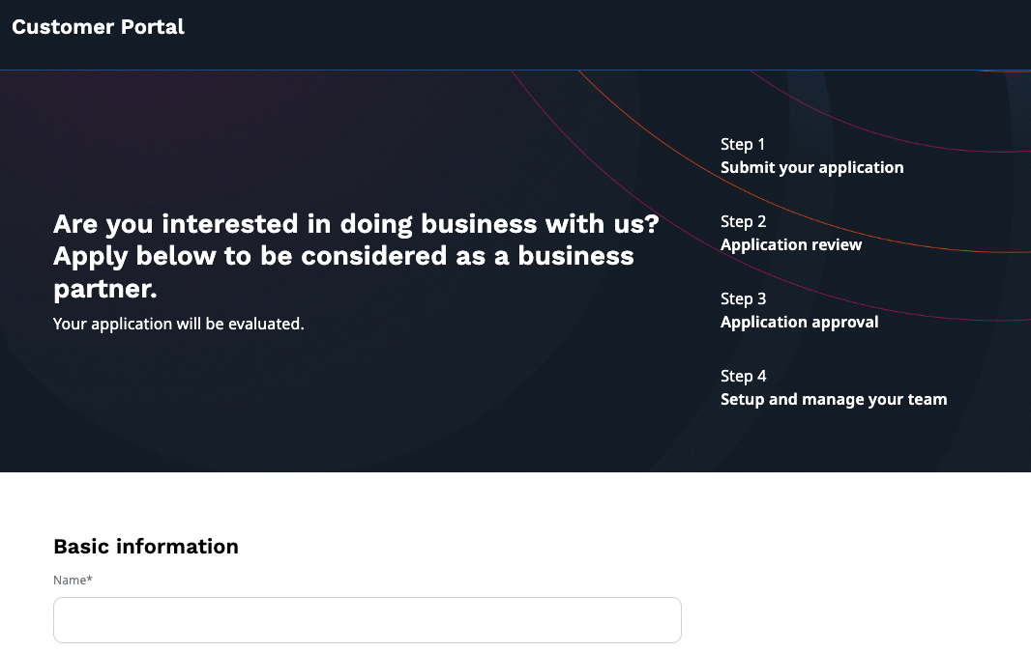The height and width of the screenshot is (652, 1031).
Task: Click the business partner application headline
Action: pos(355,255)
